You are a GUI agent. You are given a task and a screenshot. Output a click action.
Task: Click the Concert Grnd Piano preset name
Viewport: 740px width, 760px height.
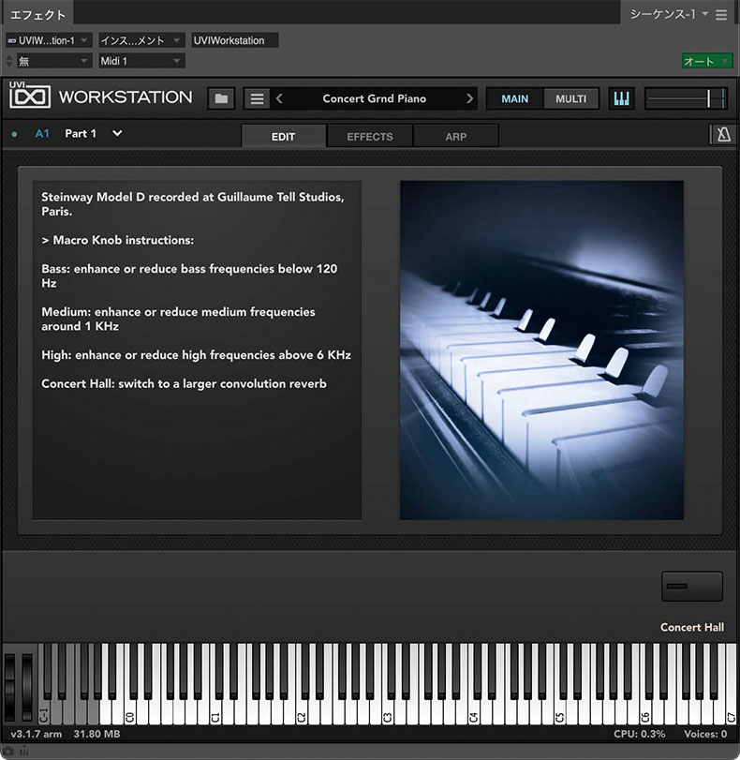click(374, 99)
